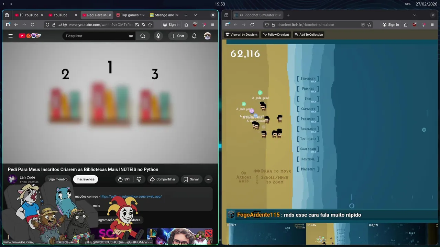Screen dimensions: 440x247
Task: List all tabs in YouTube window
Action: coord(195,15)
